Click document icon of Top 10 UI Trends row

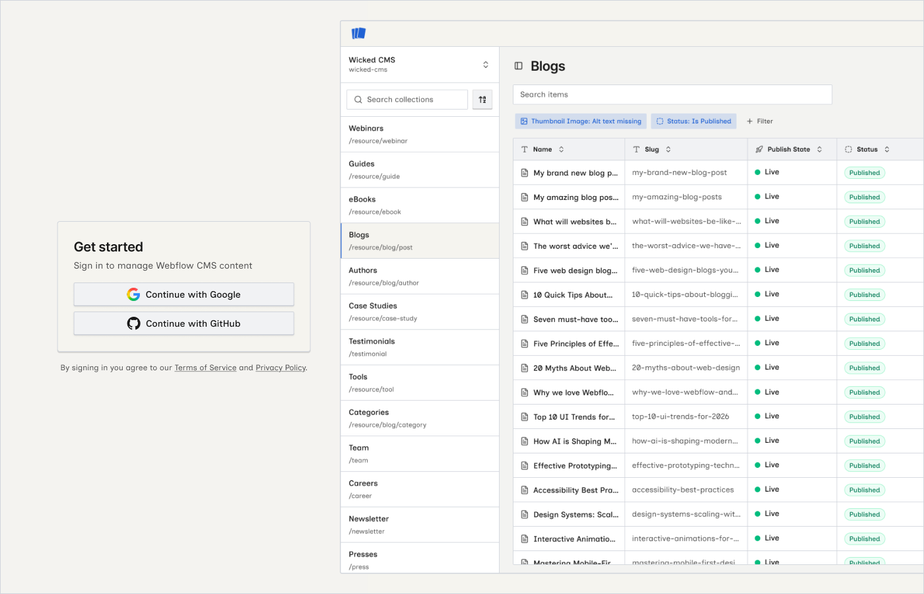[x=525, y=417]
